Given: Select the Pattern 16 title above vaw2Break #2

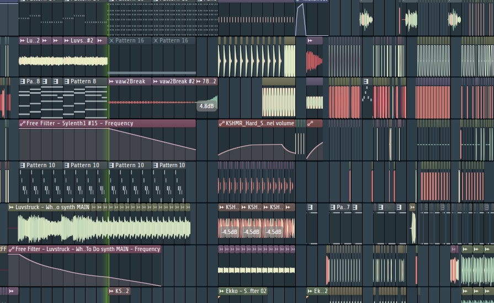Looking at the screenshot, I should pos(174,41).
